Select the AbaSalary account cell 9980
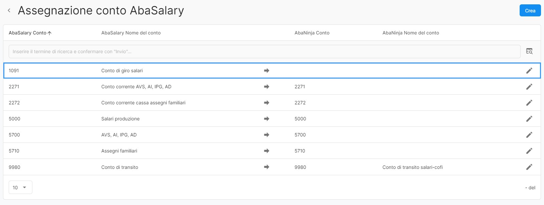Viewport: 544px width, 205px height. click(14, 167)
